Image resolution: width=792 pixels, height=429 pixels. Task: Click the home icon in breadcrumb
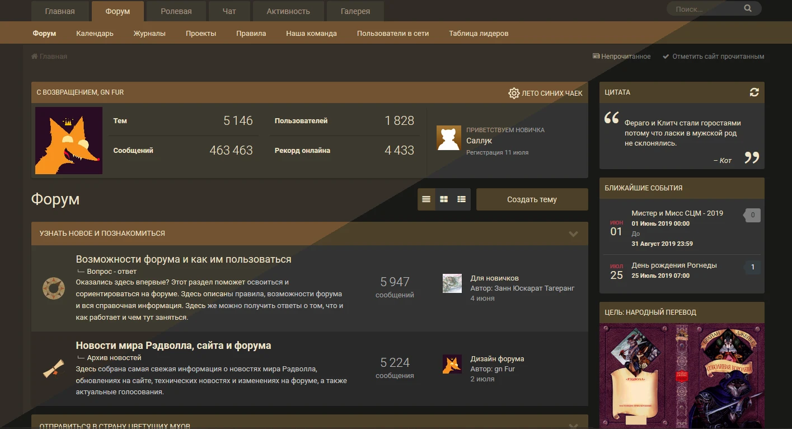point(35,57)
